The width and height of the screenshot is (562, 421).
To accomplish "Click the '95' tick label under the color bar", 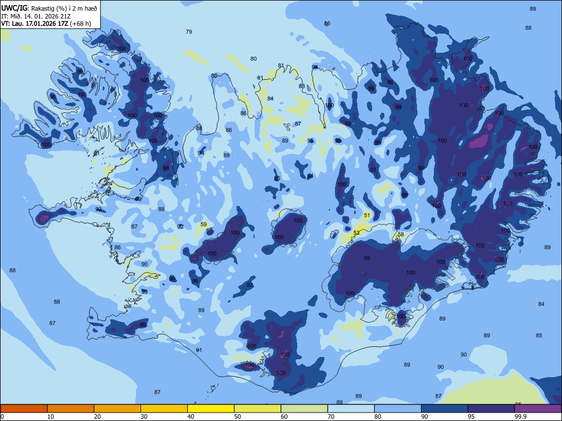I will pyautogui.click(x=471, y=417).
